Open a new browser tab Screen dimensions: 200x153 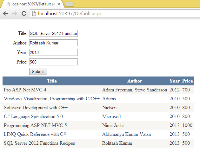[x=69, y=4]
